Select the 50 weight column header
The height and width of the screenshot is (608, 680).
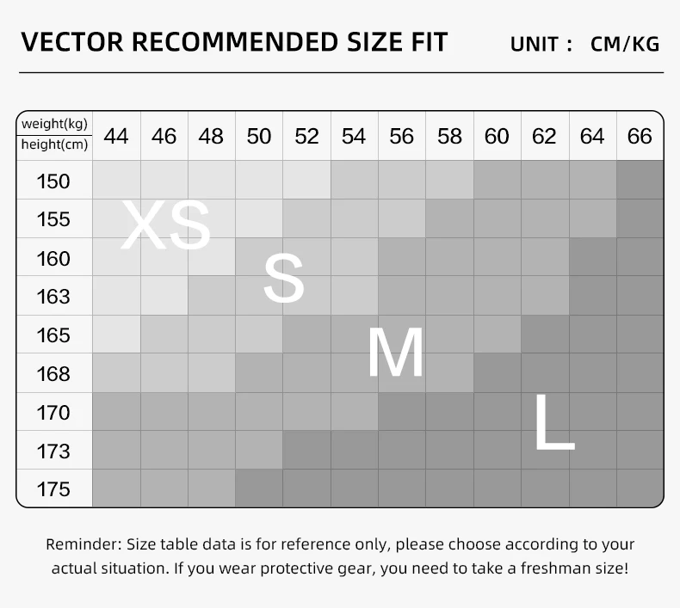tap(259, 136)
